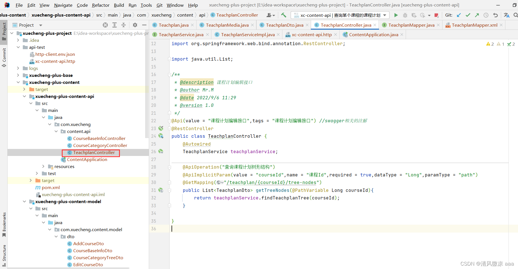Stop the running process
518x269 pixels.
pos(436,15)
